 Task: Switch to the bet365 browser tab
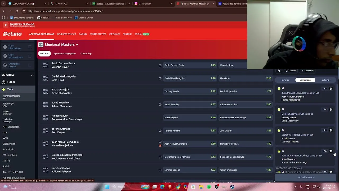(x=111, y=4)
